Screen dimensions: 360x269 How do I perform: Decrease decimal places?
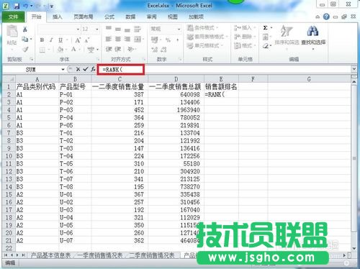[163, 50]
